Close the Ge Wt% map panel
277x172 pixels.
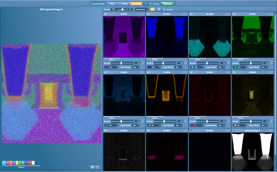pyautogui.click(x=229, y=14)
